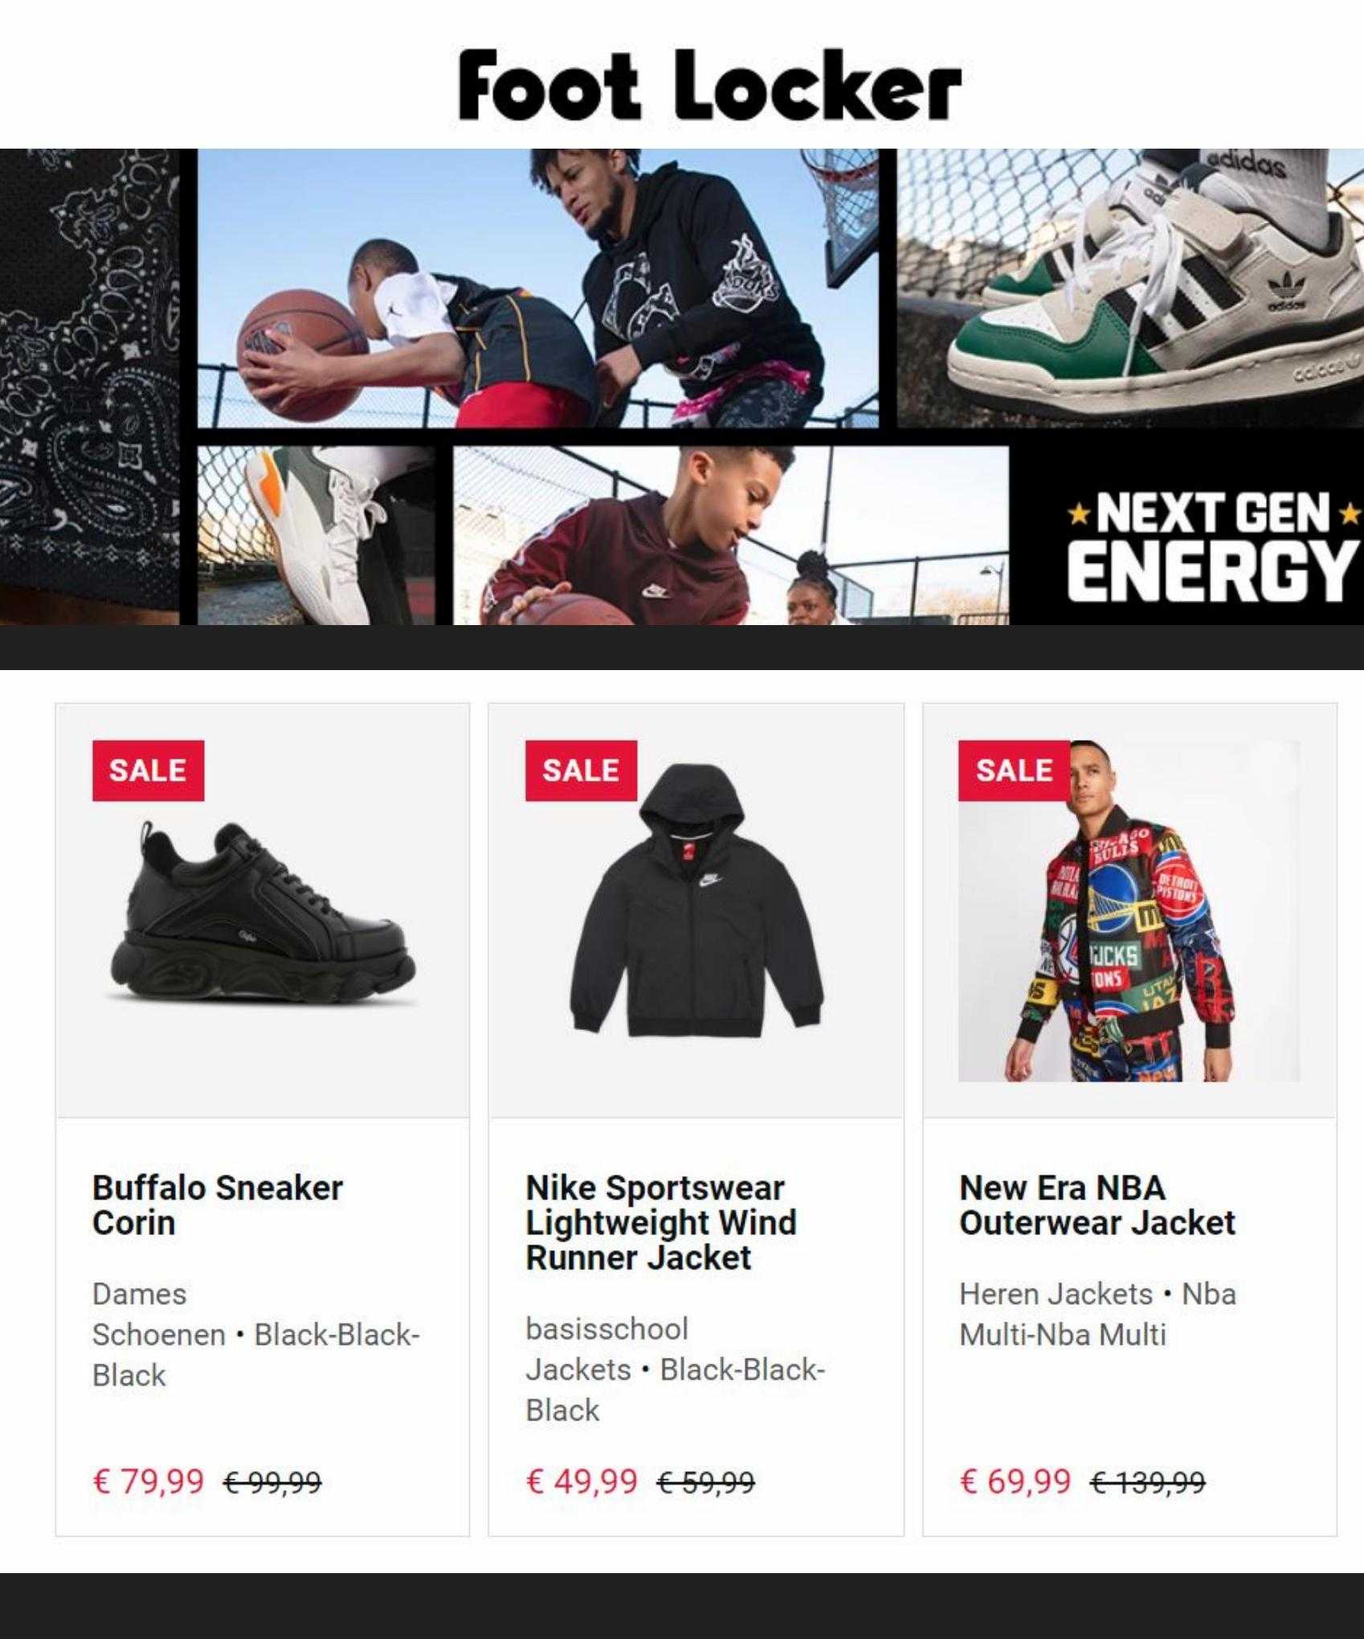Image resolution: width=1364 pixels, height=1639 pixels.
Task: Click SALE badge on New Era jacket
Action: (1014, 770)
